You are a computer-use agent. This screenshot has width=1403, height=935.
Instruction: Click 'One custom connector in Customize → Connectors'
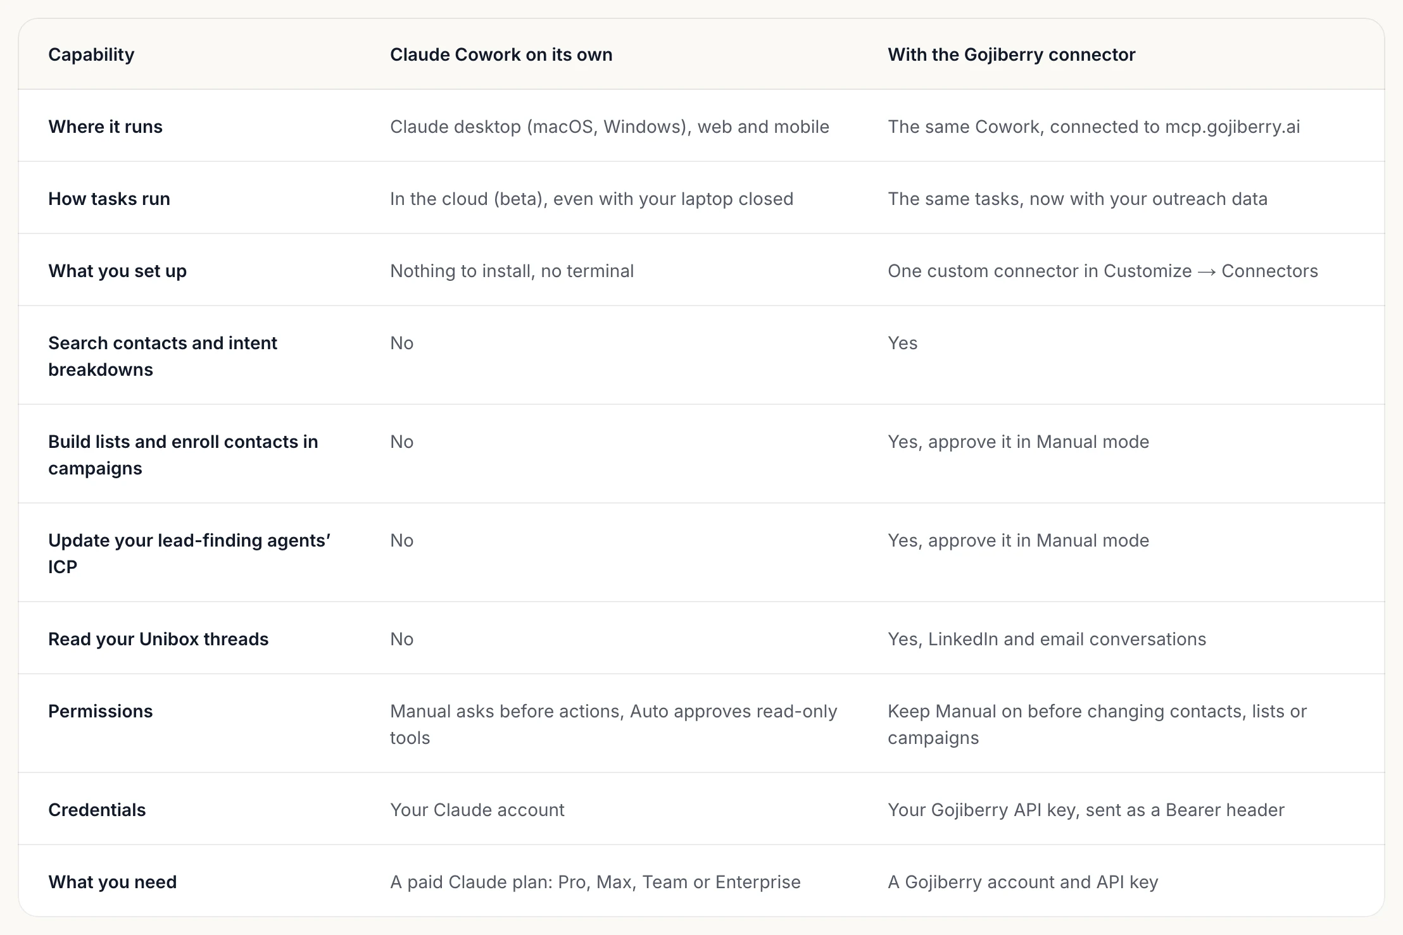coord(1102,271)
